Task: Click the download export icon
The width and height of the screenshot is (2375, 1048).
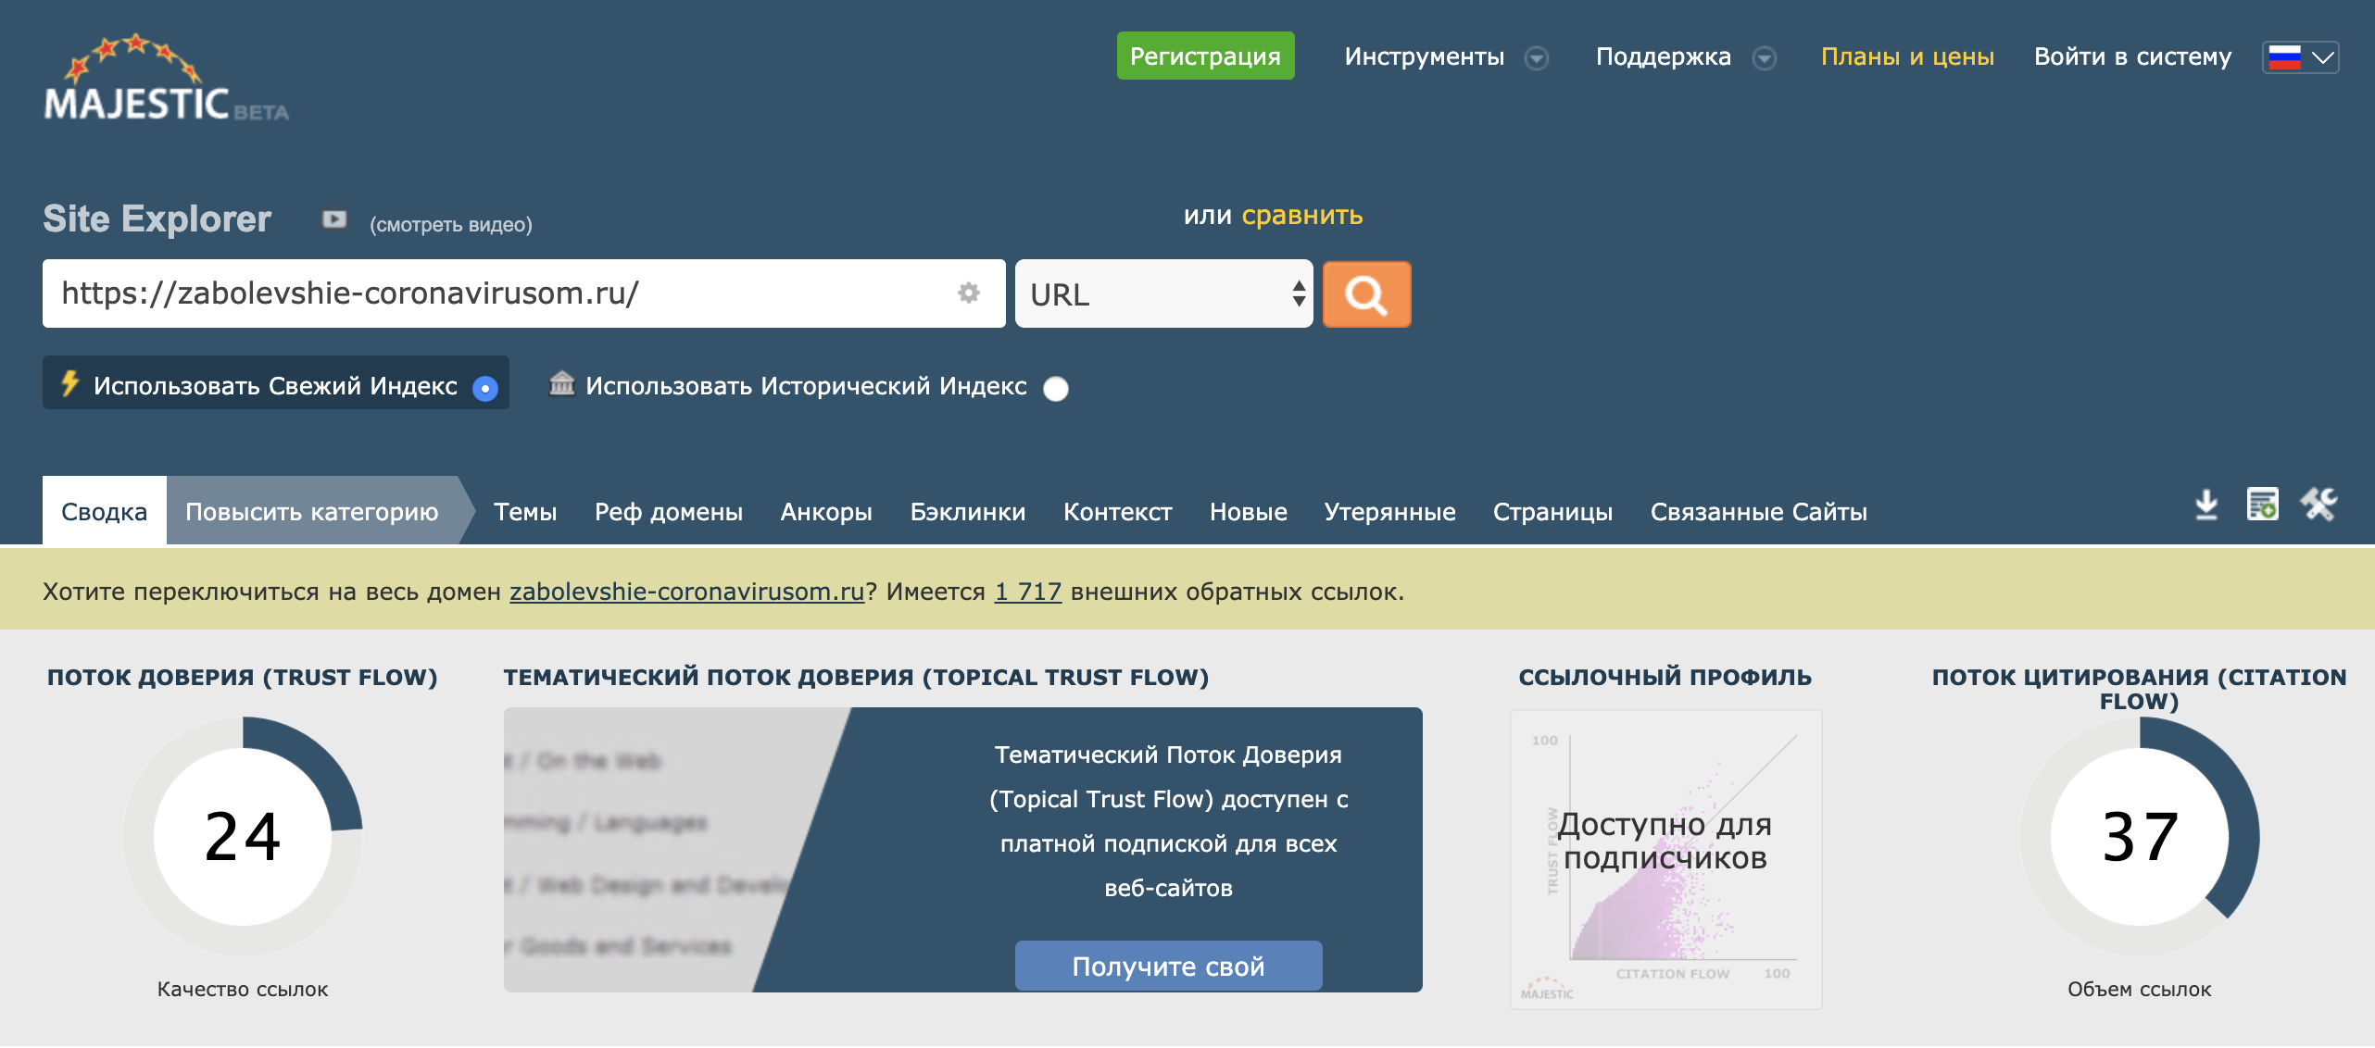Action: pyautogui.click(x=2206, y=505)
